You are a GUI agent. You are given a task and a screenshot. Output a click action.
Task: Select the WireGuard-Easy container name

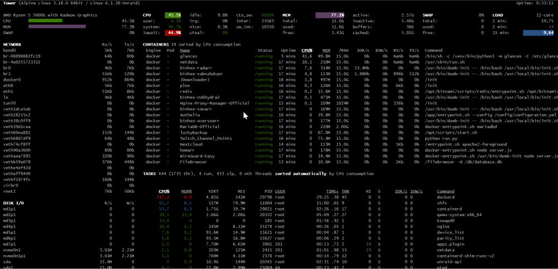click(197, 156)
